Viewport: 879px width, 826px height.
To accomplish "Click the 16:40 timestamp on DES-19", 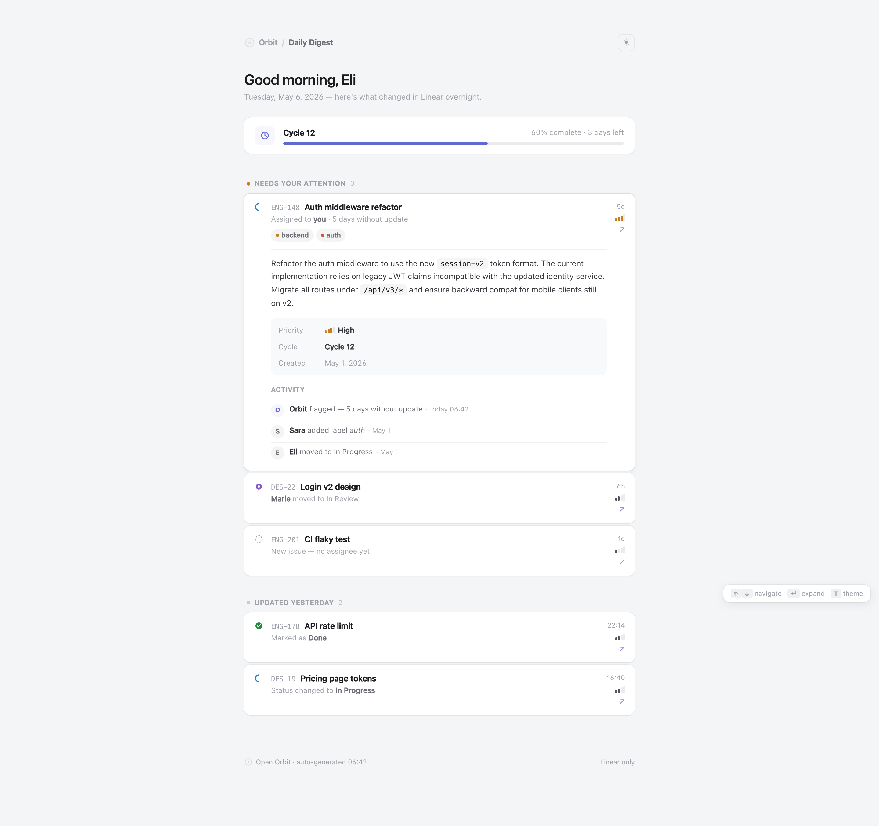I will point(616,678).
